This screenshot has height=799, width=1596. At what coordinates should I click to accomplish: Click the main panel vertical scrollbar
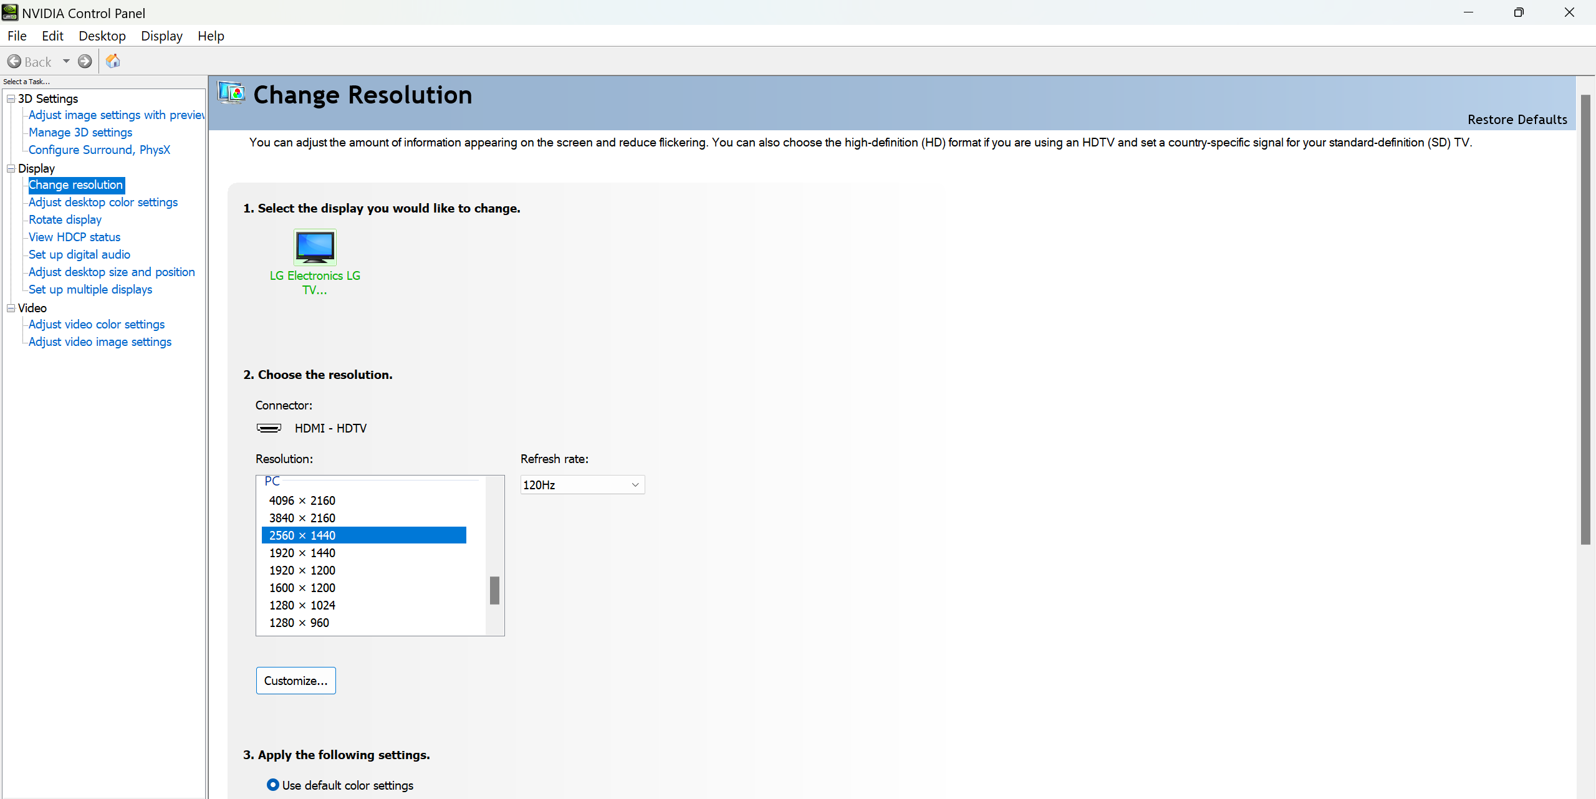click(1585, 320)
